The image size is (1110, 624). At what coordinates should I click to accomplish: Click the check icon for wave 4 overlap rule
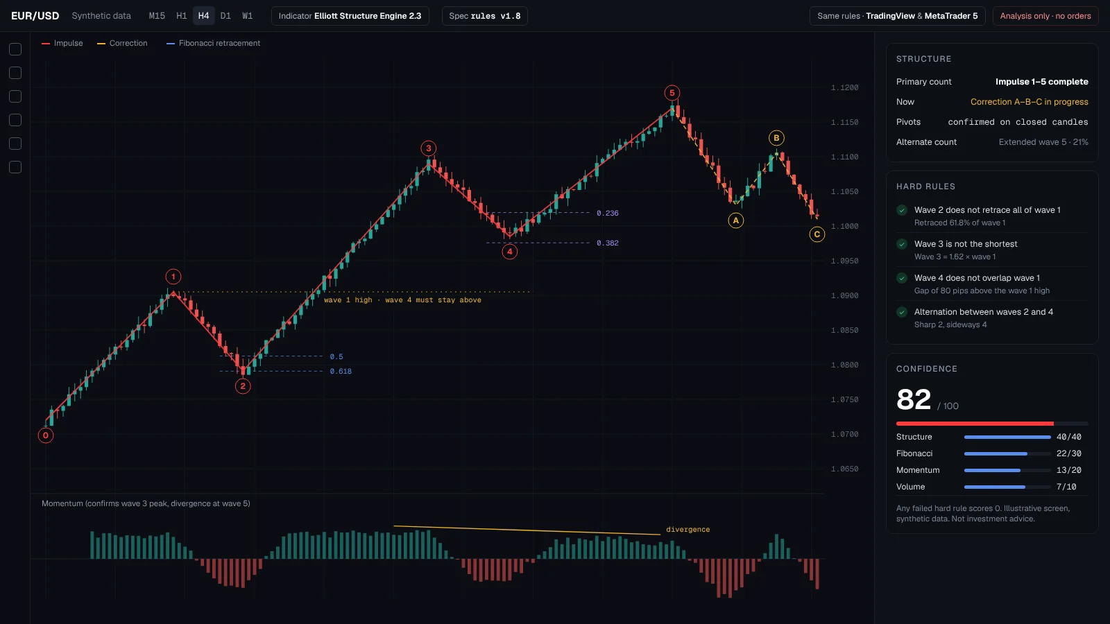point(902,278)
